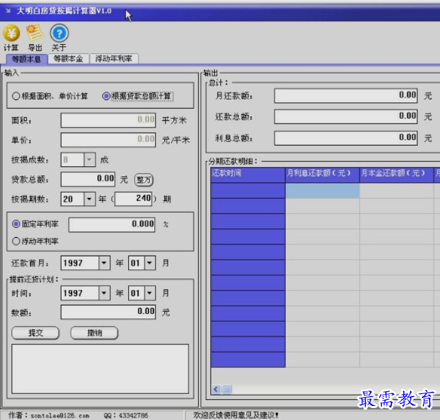This screenshot has height=420, width=440.
Task: Expand the 按揭成数 dropdown
Action: (89, 160)
